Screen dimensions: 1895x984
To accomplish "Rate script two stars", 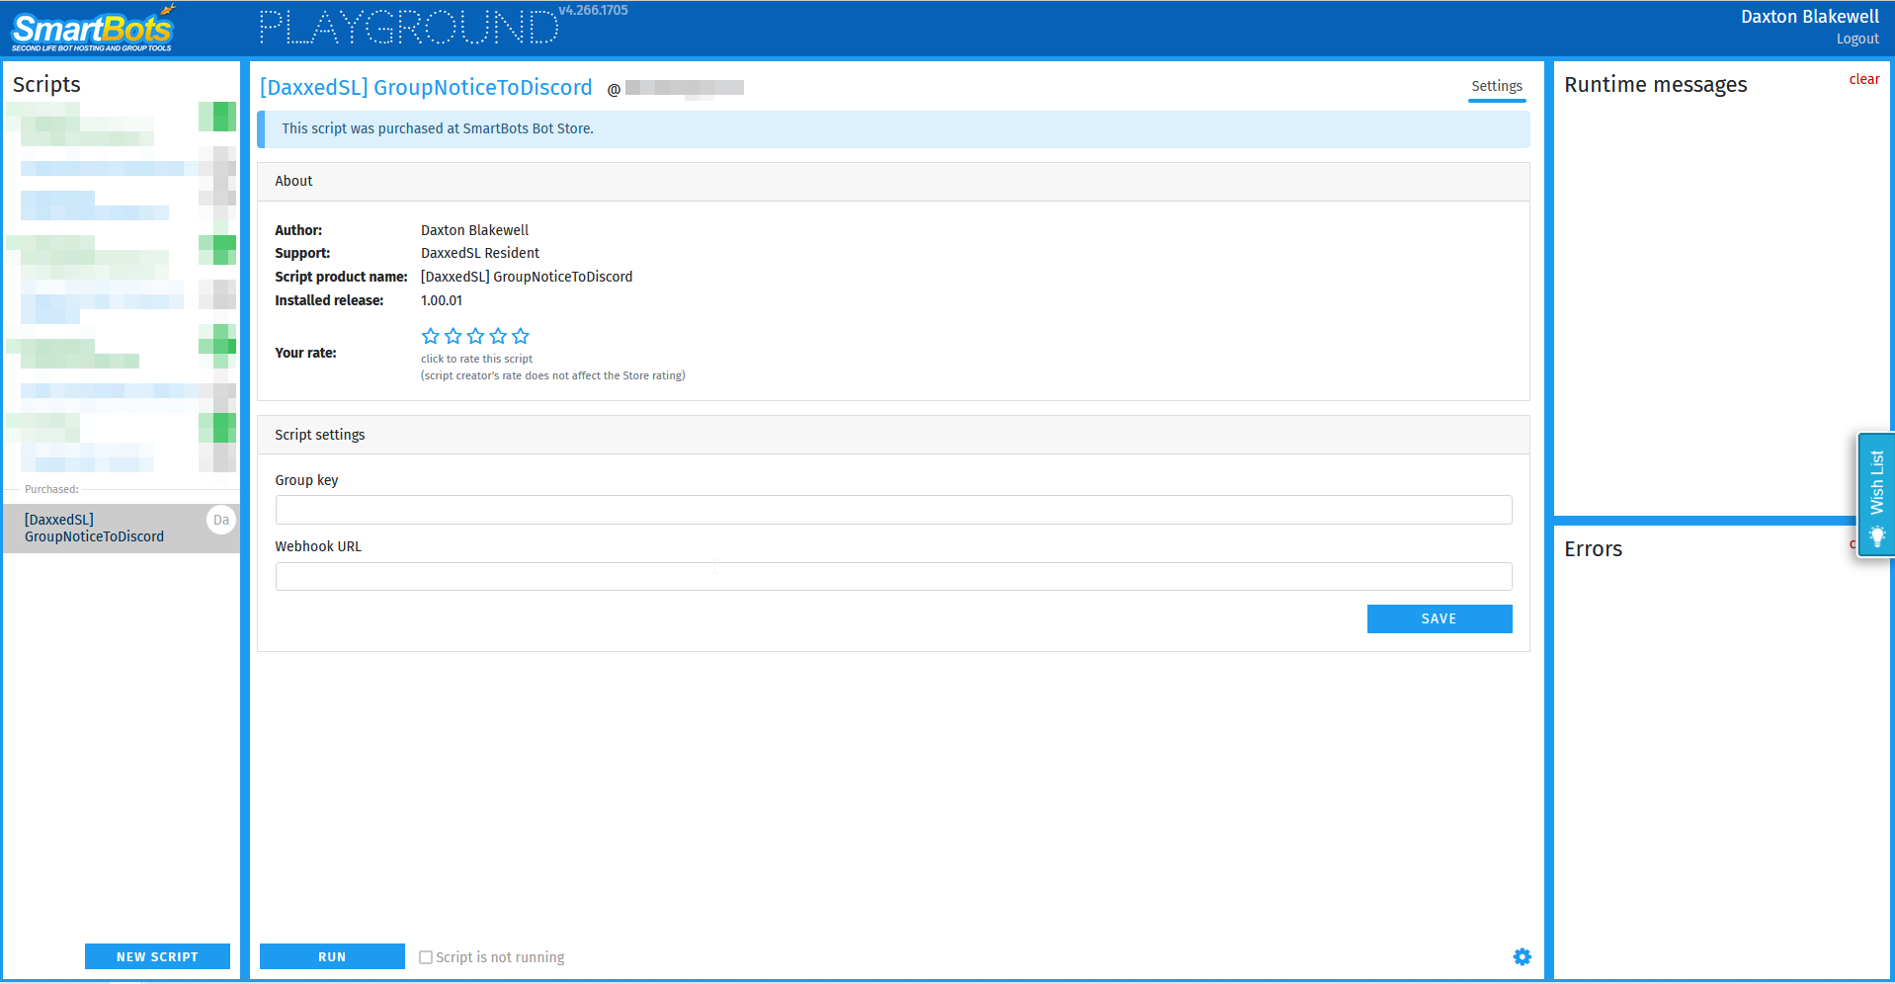I will (x=453, y=336).
